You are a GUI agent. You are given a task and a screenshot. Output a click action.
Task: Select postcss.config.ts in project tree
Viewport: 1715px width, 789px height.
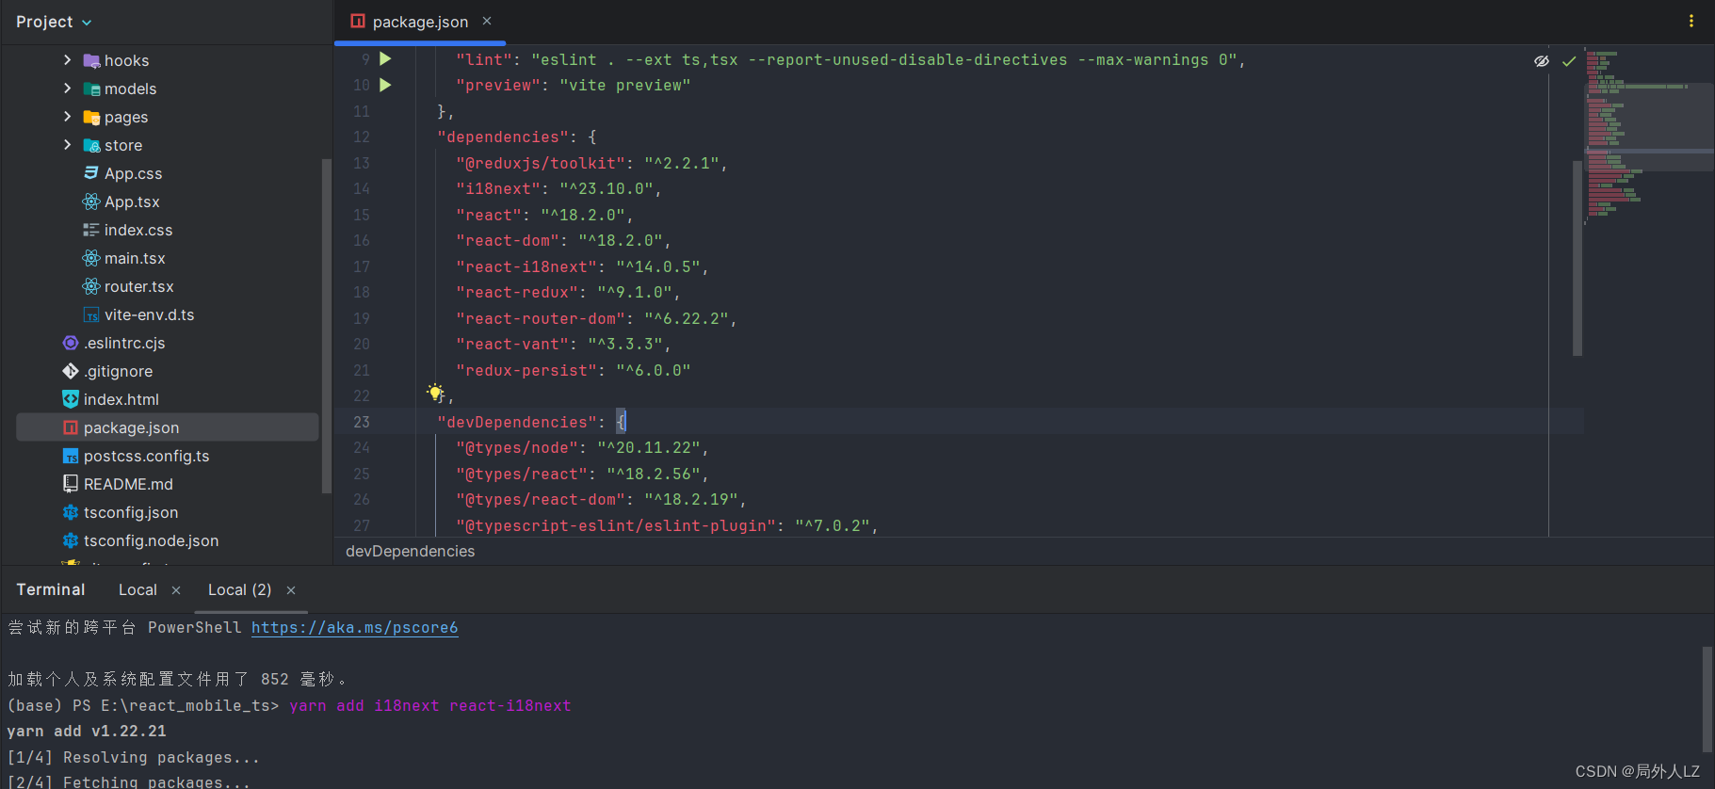click(146, 456)
